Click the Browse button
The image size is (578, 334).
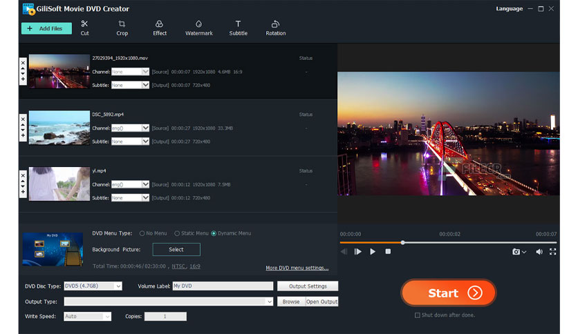click(x=291, y=302)
